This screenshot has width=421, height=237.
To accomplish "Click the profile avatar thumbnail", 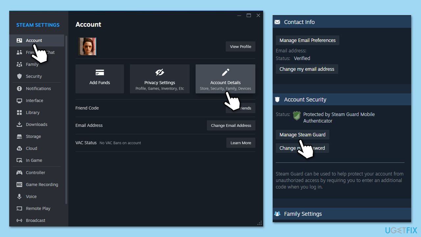I will [x=87, y=46].
